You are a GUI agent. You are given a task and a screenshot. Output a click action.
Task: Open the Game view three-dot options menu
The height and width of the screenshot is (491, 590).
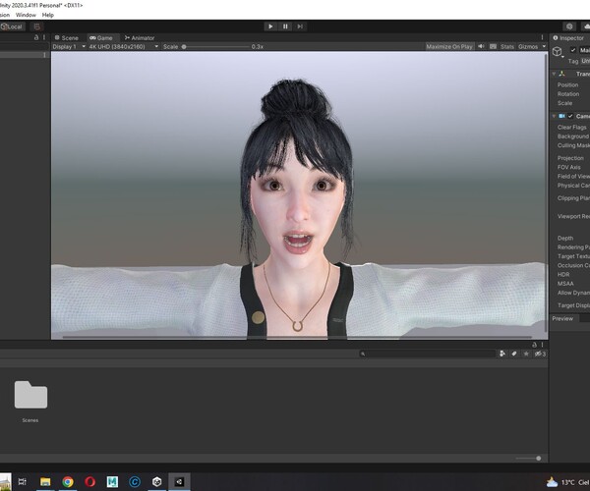coord(542,37)
